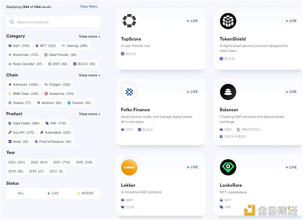Select the Blockchain (123) category chip
Viewport: 303px width, 221px height.
pos(23,55)
